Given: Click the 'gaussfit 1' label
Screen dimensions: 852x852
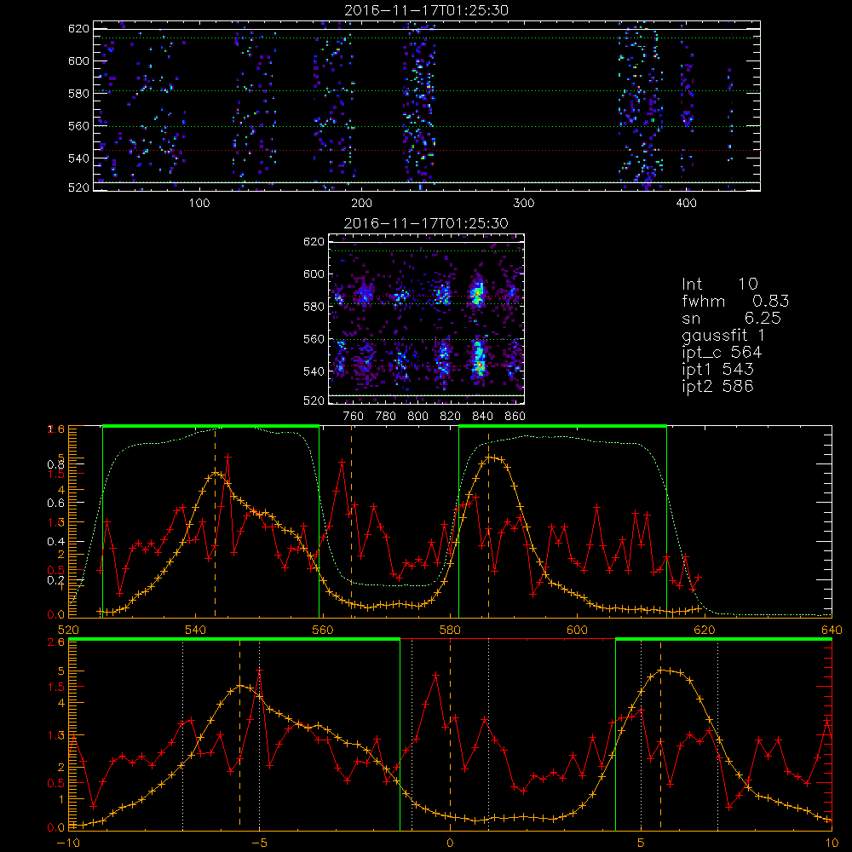Looking at the screenshot, I should (723, 335).
